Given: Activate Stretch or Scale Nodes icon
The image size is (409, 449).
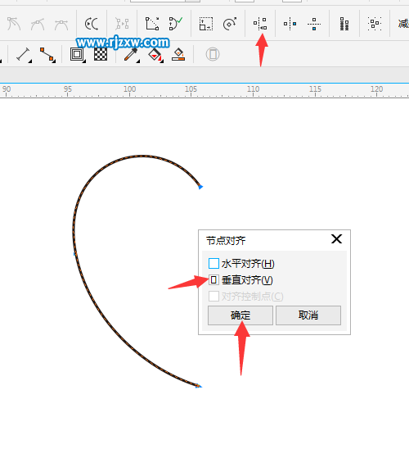Looking at the screenshot, I should tap(206, 24).
